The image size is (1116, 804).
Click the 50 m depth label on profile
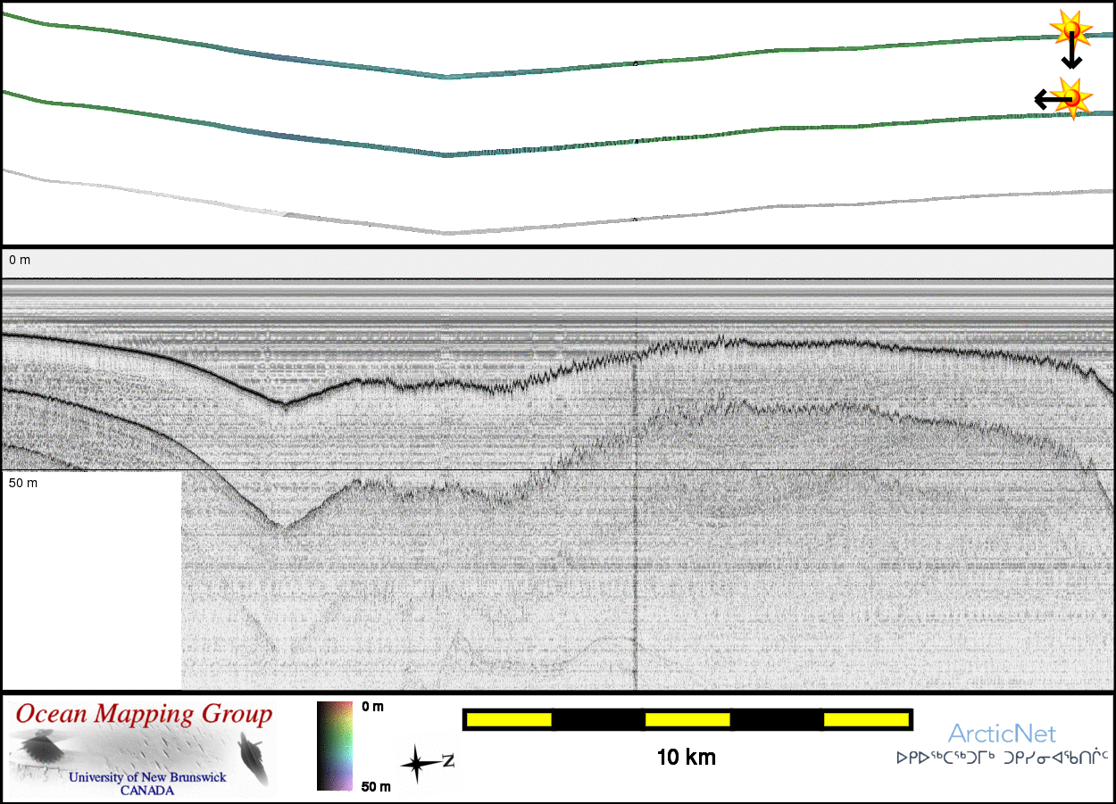[x=25, y=483]
